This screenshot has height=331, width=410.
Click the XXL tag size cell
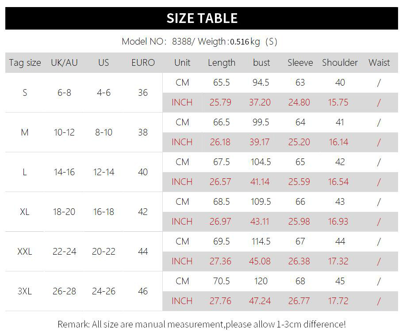[x=25, y=252]
